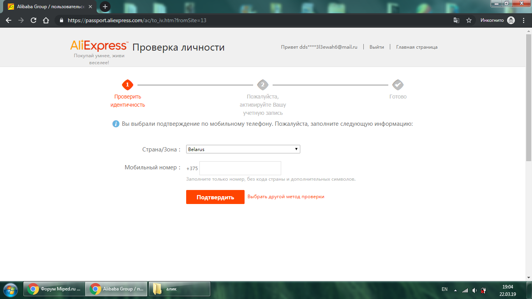532x299 pixels.
Task: Click the volume speaker tray icon
Action: pos(474,290)
